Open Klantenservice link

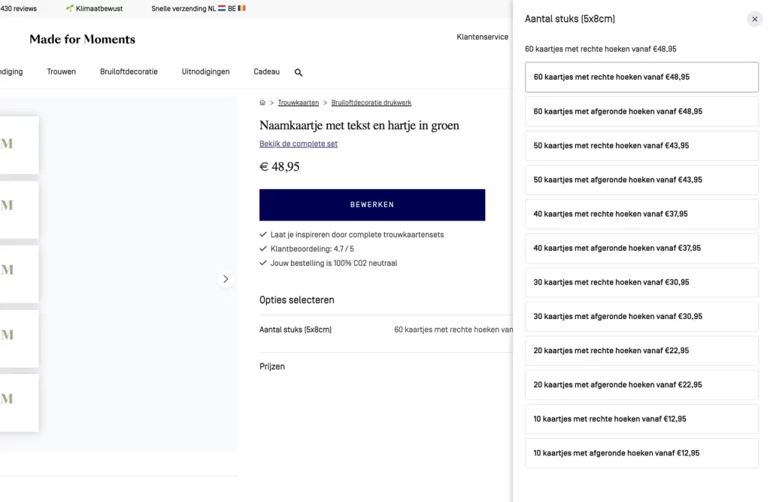coord(482,37)
